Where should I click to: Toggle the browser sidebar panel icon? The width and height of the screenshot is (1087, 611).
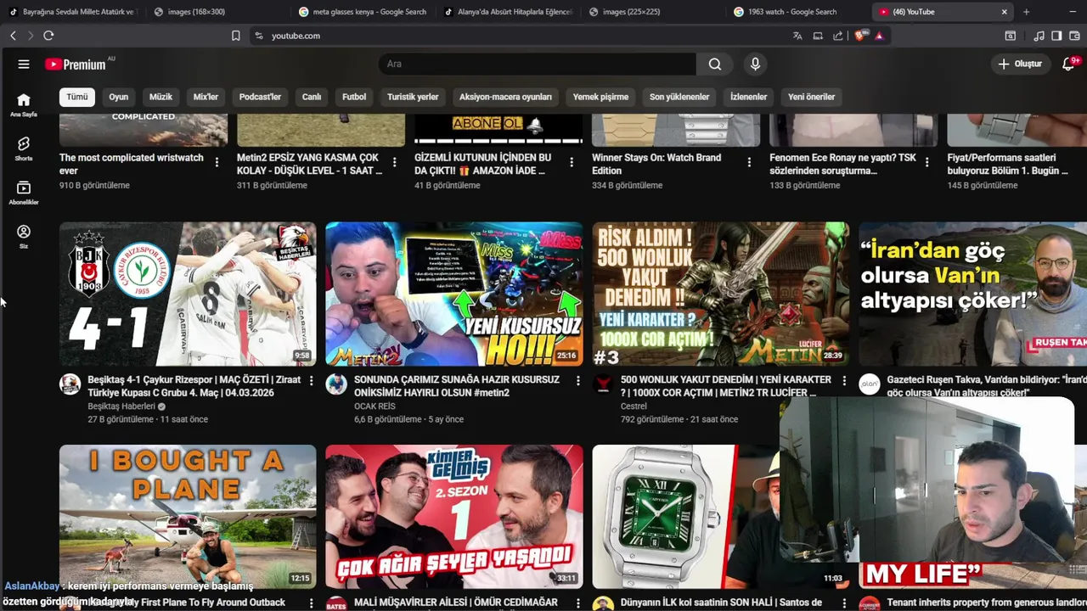click(x=1056, y=36)
